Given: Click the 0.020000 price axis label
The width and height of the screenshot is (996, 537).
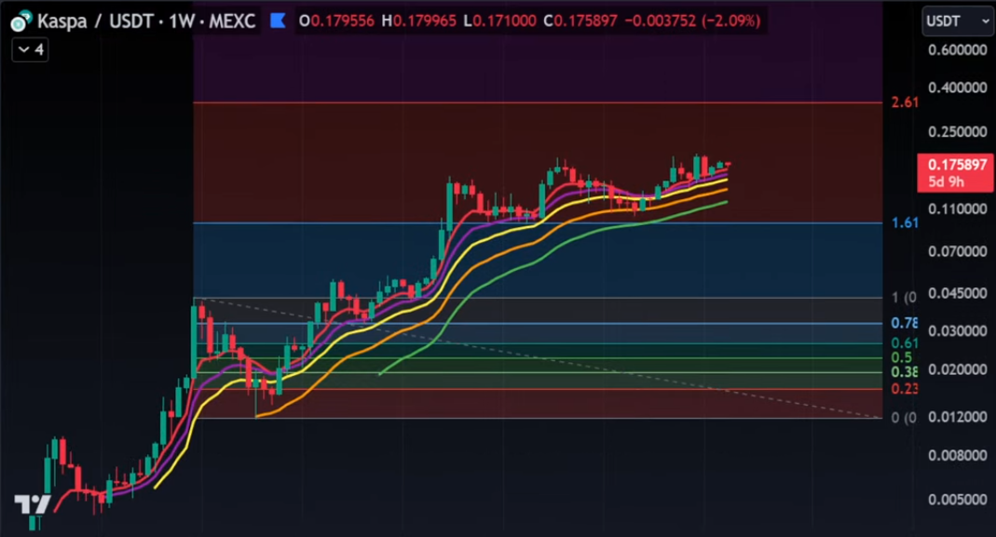Looking at the screenshot, I should [957, 369].
